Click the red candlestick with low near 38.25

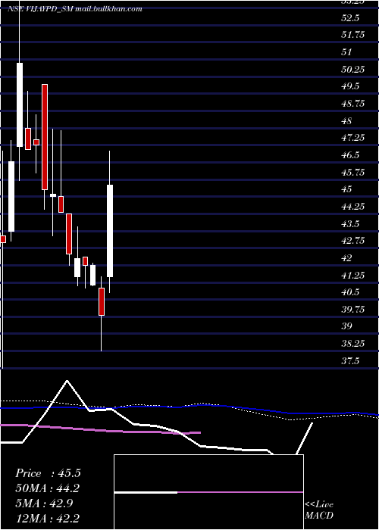click(x=102, y=301)
